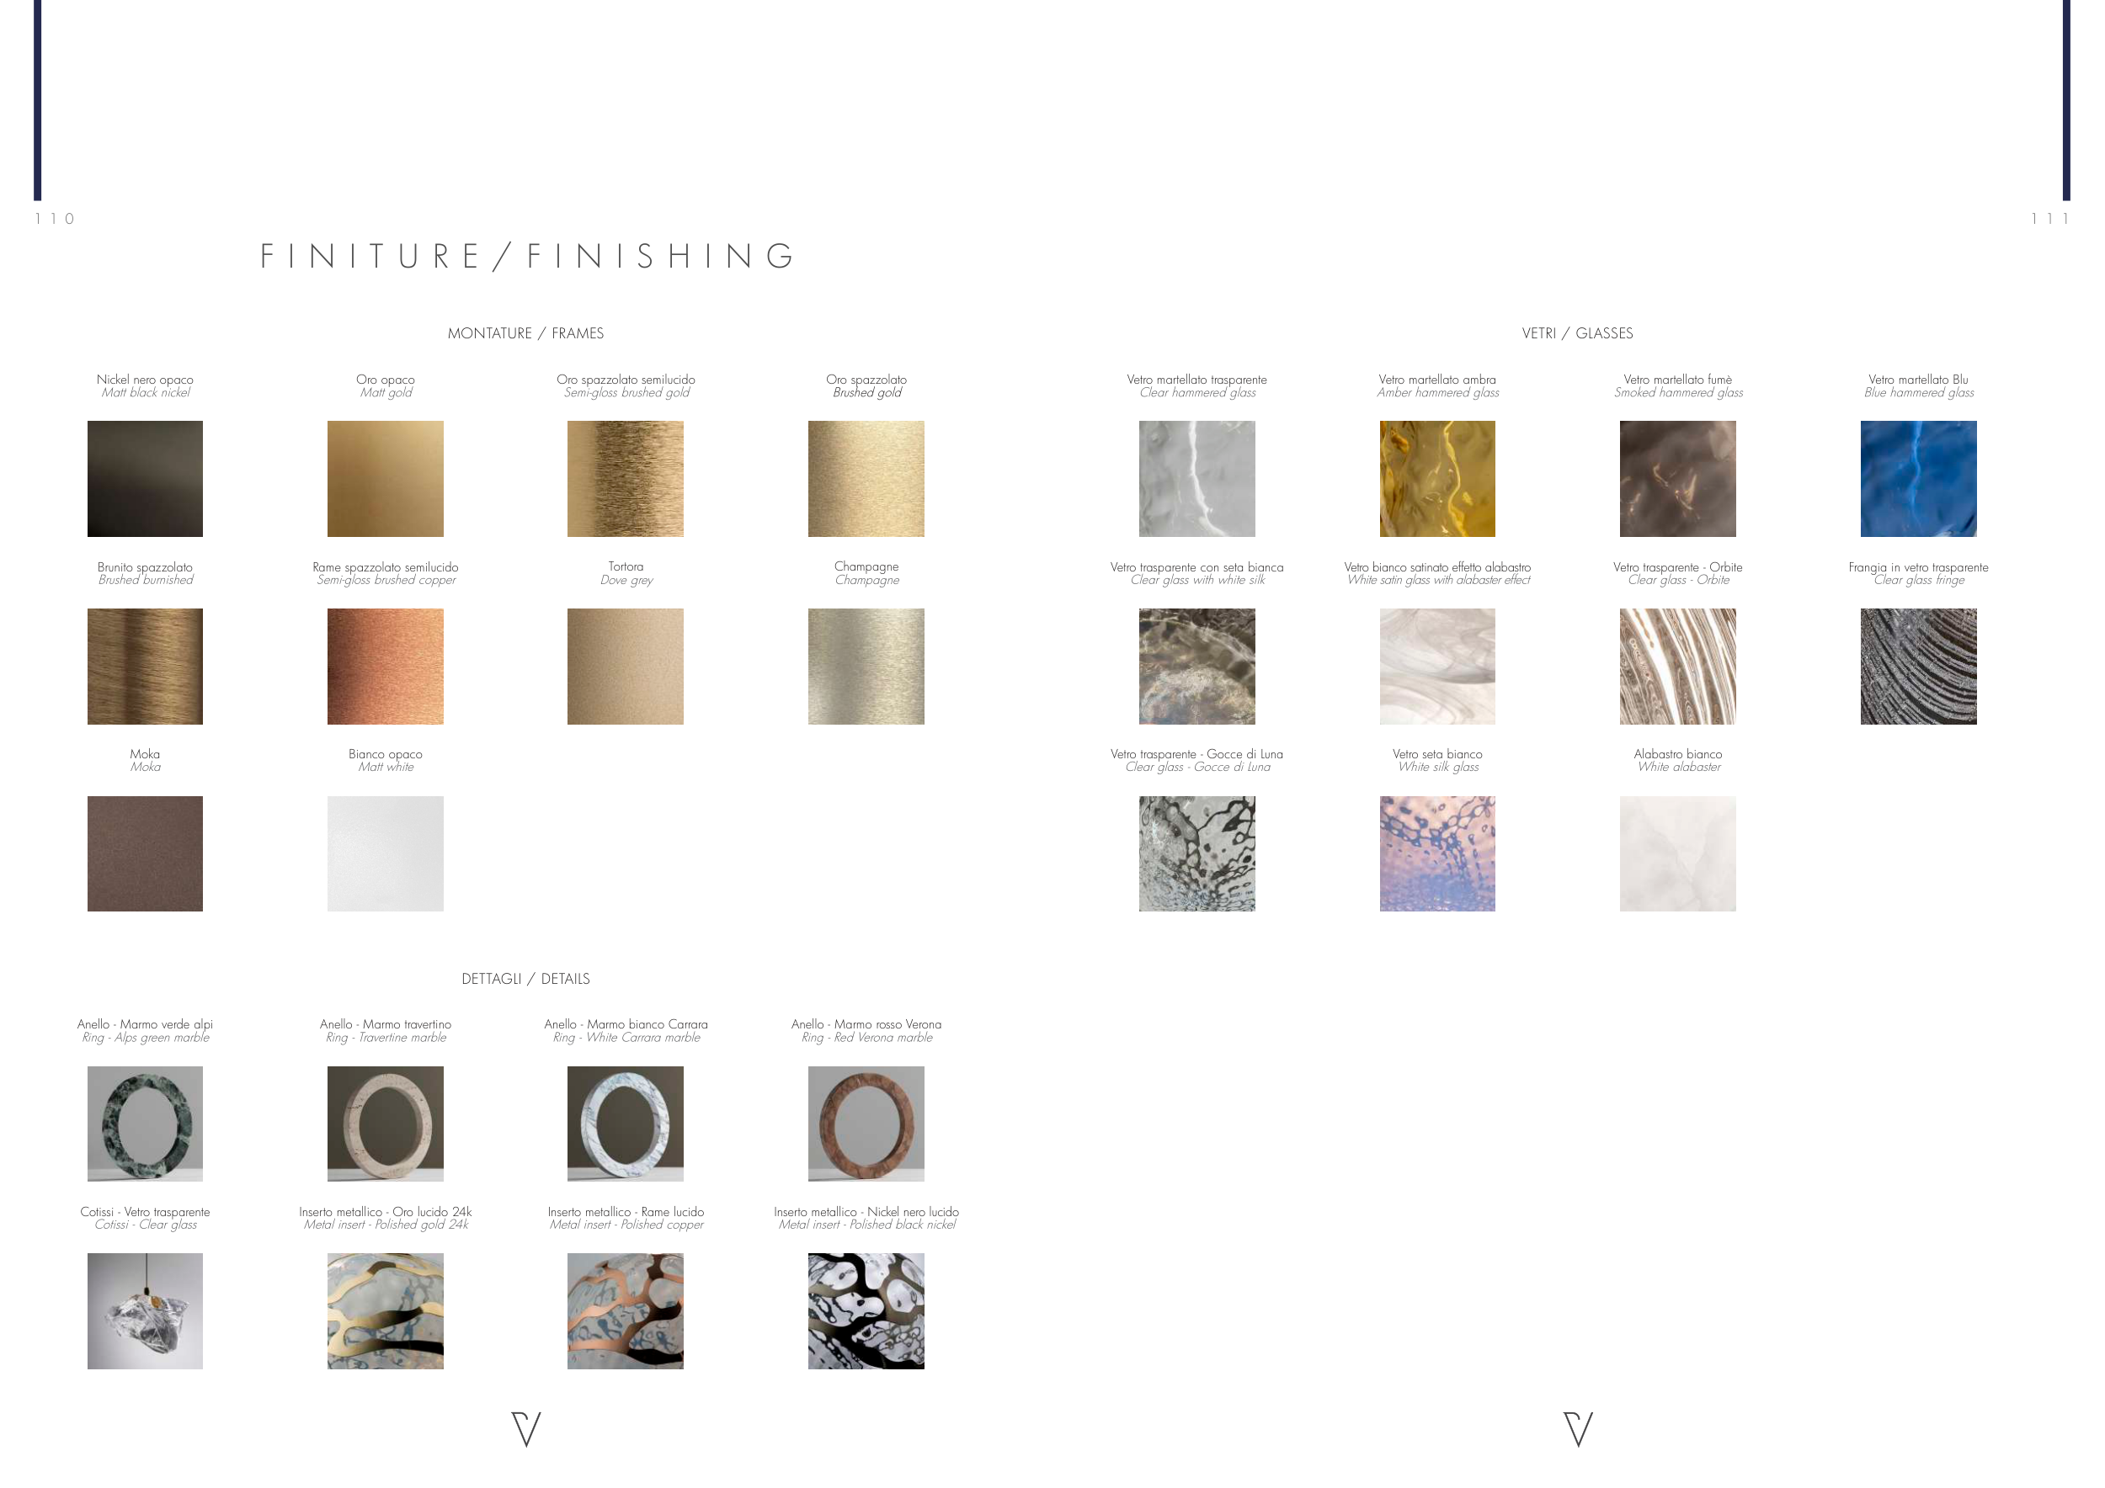Click the Clear glass Orbite thumbnail
The width and height of the screenshot is (2105, 1488).
coord(1677,666)
